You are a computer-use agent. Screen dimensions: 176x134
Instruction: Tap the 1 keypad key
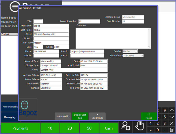(151, 123)
